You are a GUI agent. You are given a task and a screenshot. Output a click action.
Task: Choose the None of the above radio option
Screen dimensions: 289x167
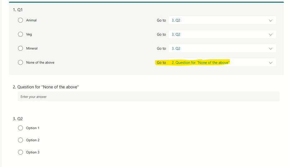click(x=21, y=62)
